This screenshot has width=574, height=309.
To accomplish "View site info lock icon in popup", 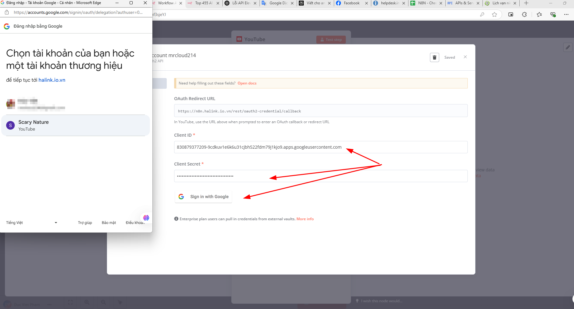I will tap(7, 13).
